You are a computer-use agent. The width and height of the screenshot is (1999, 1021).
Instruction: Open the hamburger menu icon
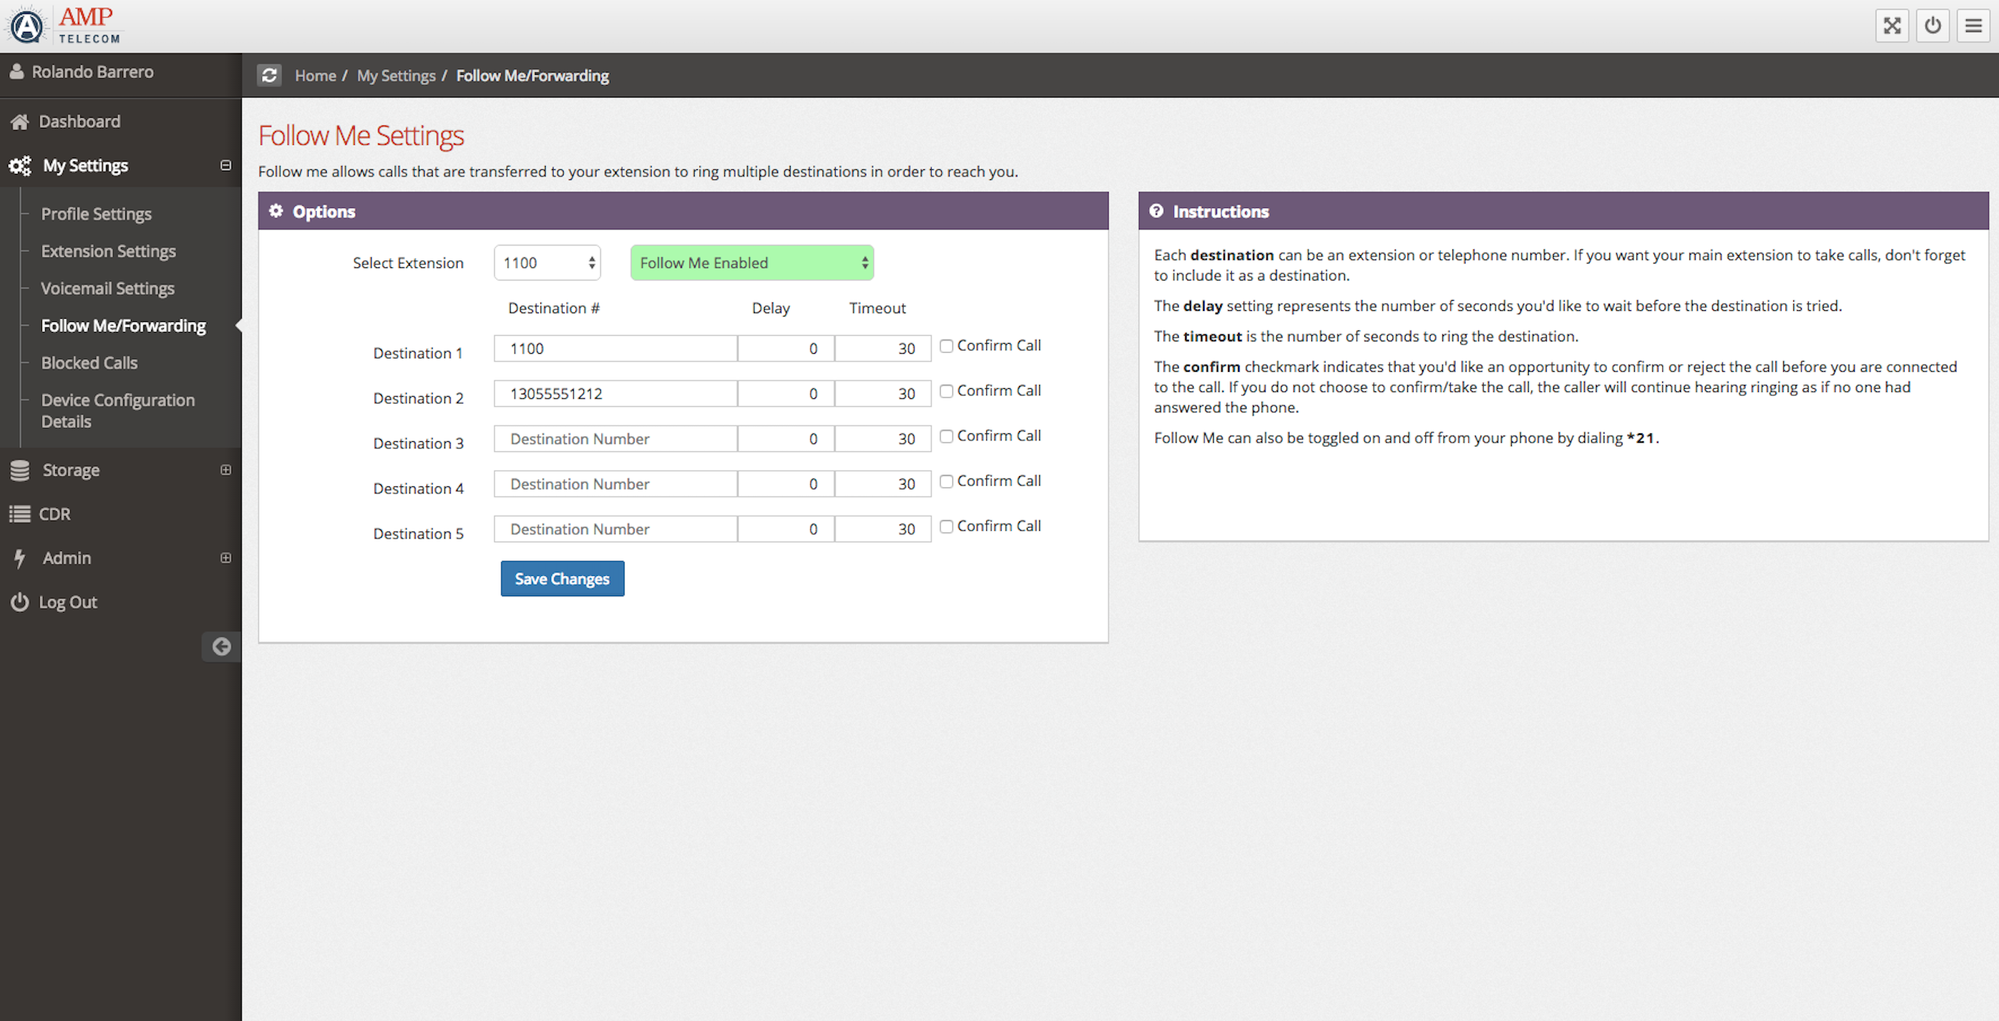[1972, 26]
